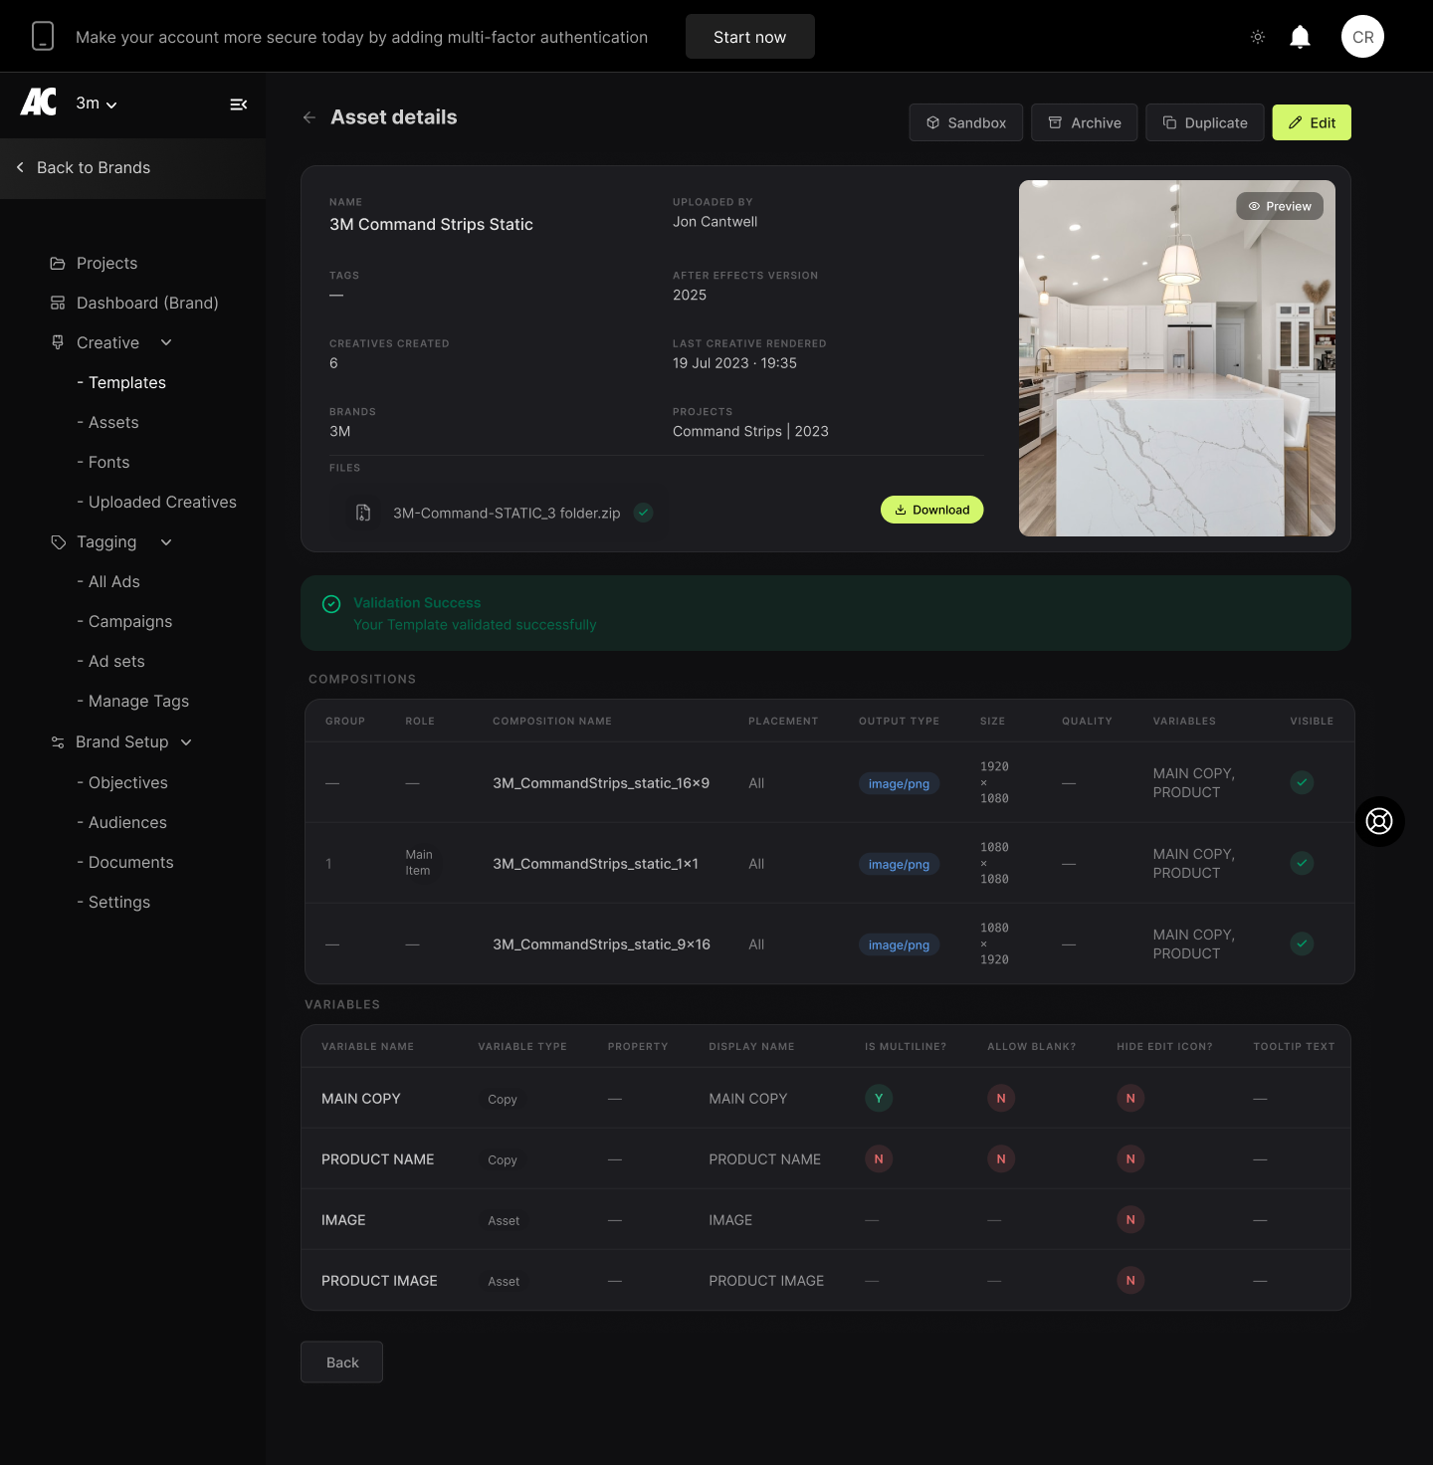Screen dimensions: 1433x1465
Task: Click the notification bell icon
Action: coord(1300,37)
